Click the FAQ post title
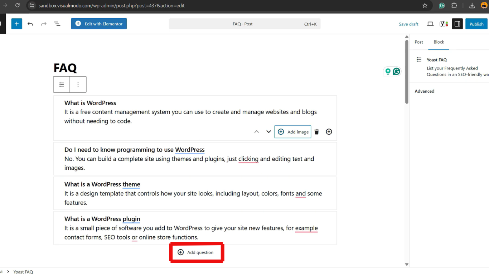The width and height of the screenshot is (489, 275). click(65, 68)
